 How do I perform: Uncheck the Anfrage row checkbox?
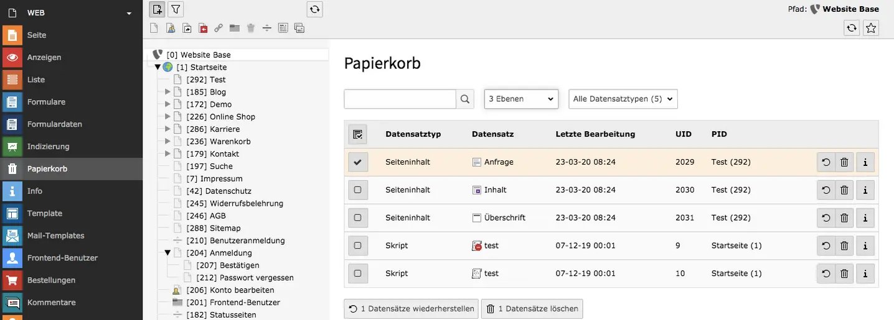click(357, 162)
